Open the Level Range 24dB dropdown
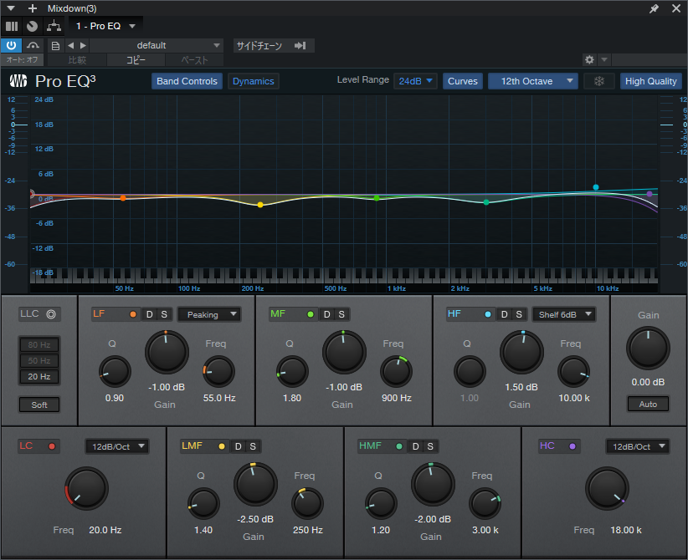Image resolution: width=688 pixels, height=560 pixels. click(x=415, y=81)
